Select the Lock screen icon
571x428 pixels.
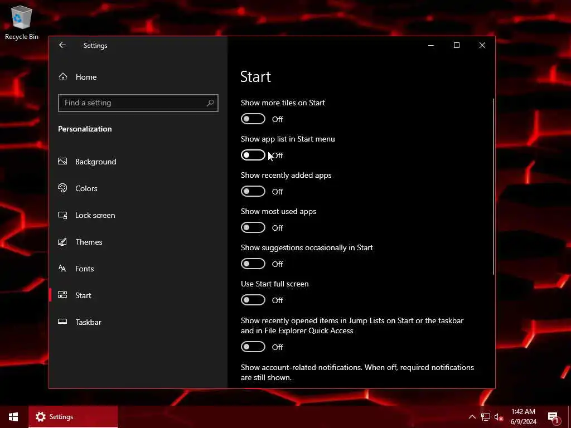click(62, 215)
